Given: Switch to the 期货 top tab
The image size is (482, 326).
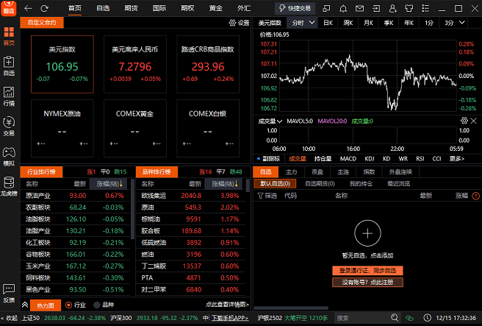Looking at the screenshot, I should [131, 8].
